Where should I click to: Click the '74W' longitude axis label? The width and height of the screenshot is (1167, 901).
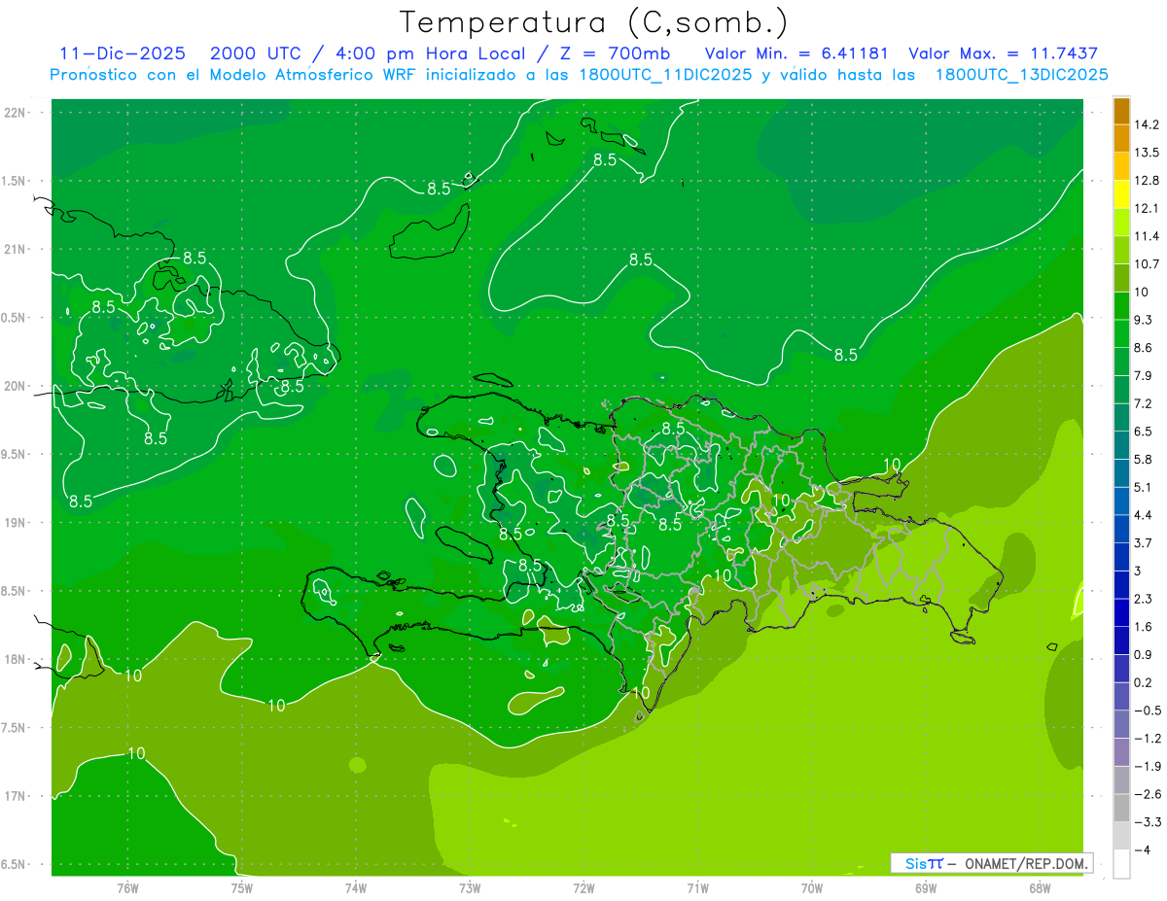(x=356, y=888)
